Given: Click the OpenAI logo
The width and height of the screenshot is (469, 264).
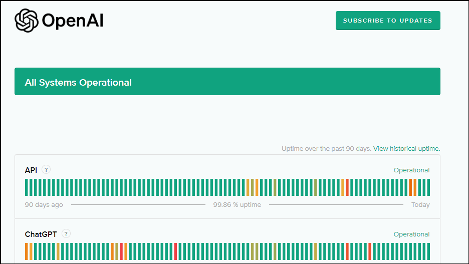Looking at the screenshot, I should 59,21.
